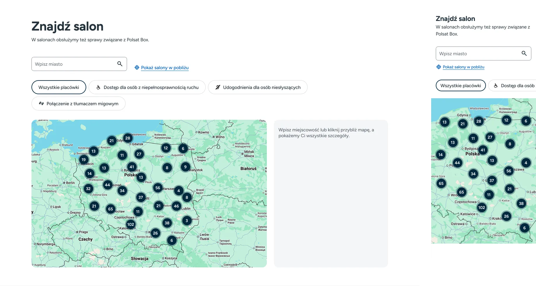536x286 pixels.
Task: Click the sign language hands icon on the interpreter filter
Action: [42, 103]
